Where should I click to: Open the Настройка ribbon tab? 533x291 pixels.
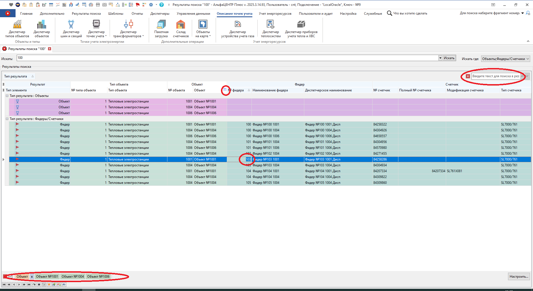(x=348, y=14)
